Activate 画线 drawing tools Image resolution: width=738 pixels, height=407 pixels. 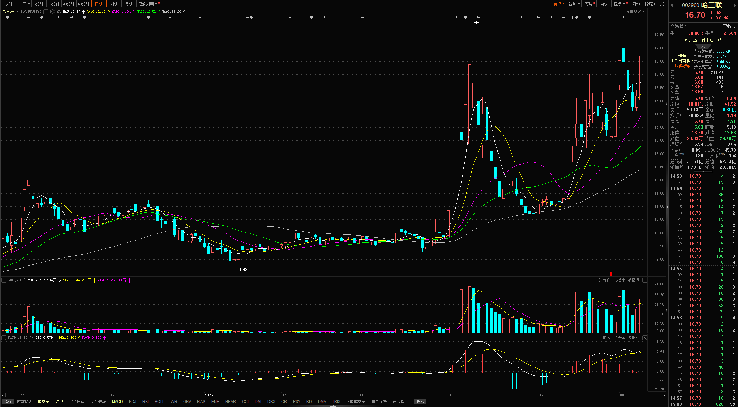click(604, 4)
